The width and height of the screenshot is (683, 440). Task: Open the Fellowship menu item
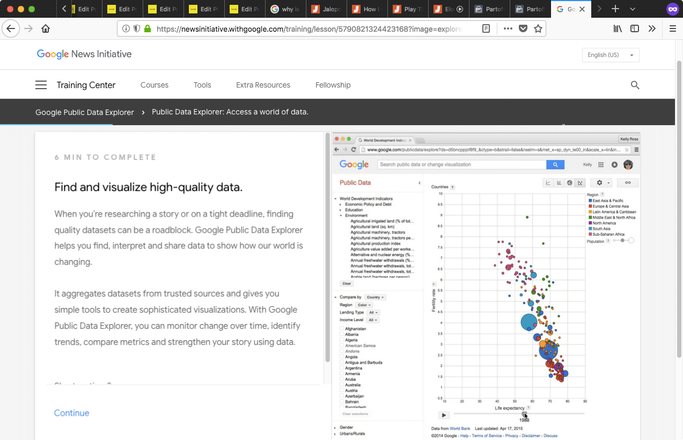point(333,85)
